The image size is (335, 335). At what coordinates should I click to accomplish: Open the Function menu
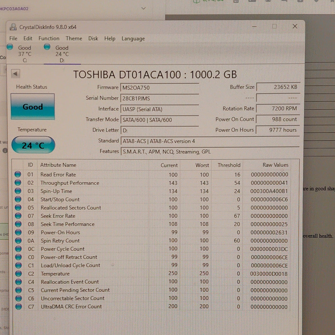(49, 39)
